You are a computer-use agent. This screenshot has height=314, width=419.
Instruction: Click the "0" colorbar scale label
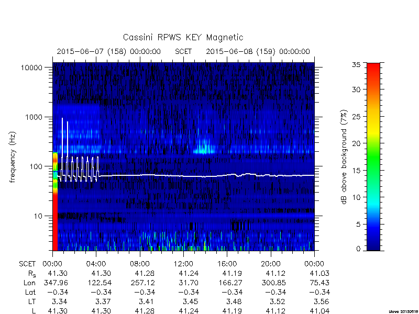coord(358,249)
